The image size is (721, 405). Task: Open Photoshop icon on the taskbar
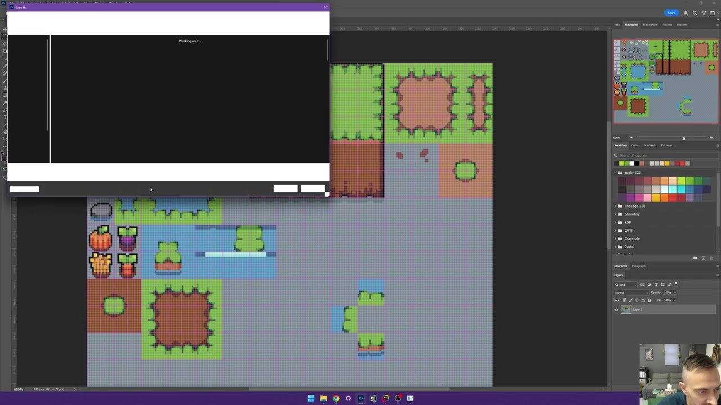tap(360, 398)
